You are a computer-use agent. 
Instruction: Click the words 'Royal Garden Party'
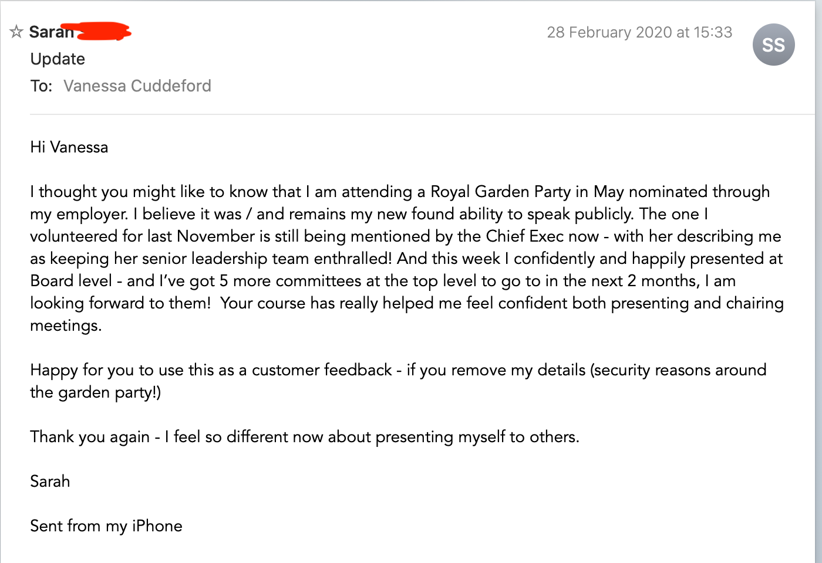(x=500, y=191)
